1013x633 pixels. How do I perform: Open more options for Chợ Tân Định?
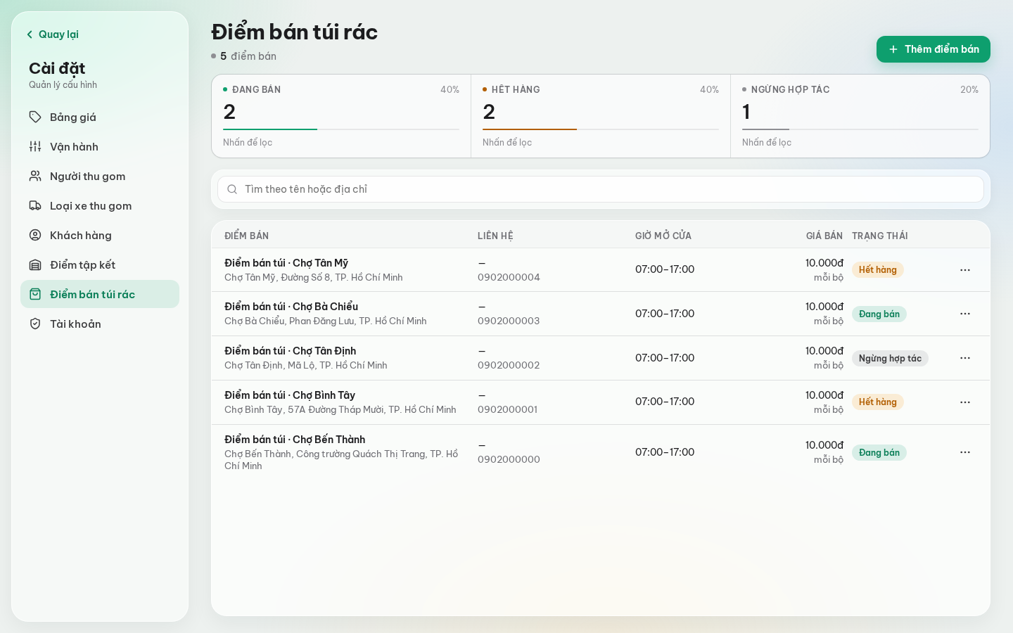point(965,358)
